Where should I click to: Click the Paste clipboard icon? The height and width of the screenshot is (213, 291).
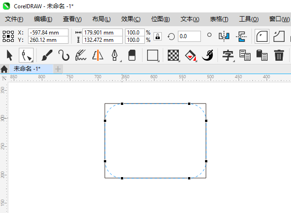262,55
